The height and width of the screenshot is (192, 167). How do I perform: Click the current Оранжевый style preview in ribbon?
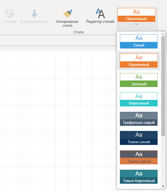136,15
